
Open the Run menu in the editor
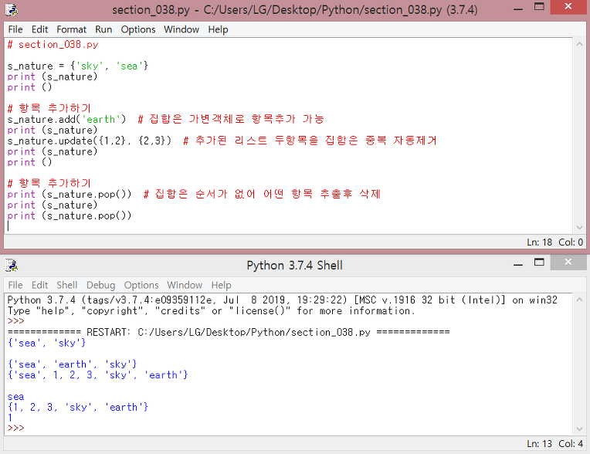click(x=103, y=29)
